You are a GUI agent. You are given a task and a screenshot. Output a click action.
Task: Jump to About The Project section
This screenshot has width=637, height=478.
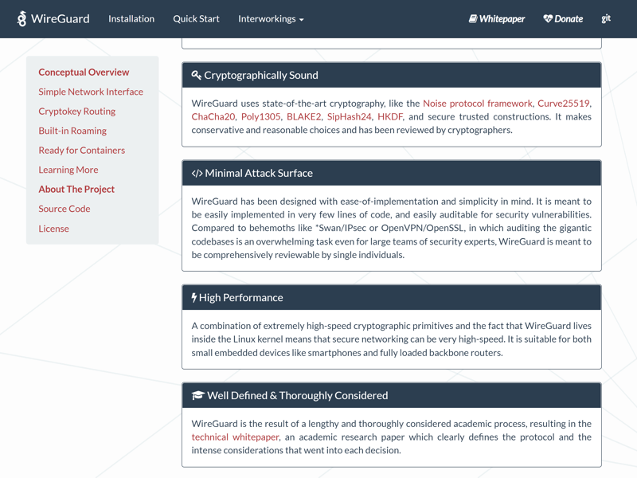[x=76, y=189]
